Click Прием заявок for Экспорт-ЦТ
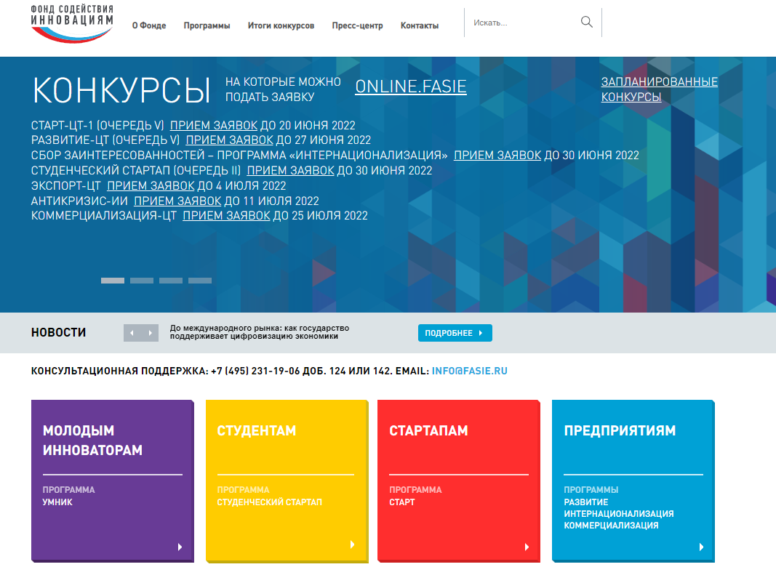This screenshot has width=776, height=567. [151, 186]
